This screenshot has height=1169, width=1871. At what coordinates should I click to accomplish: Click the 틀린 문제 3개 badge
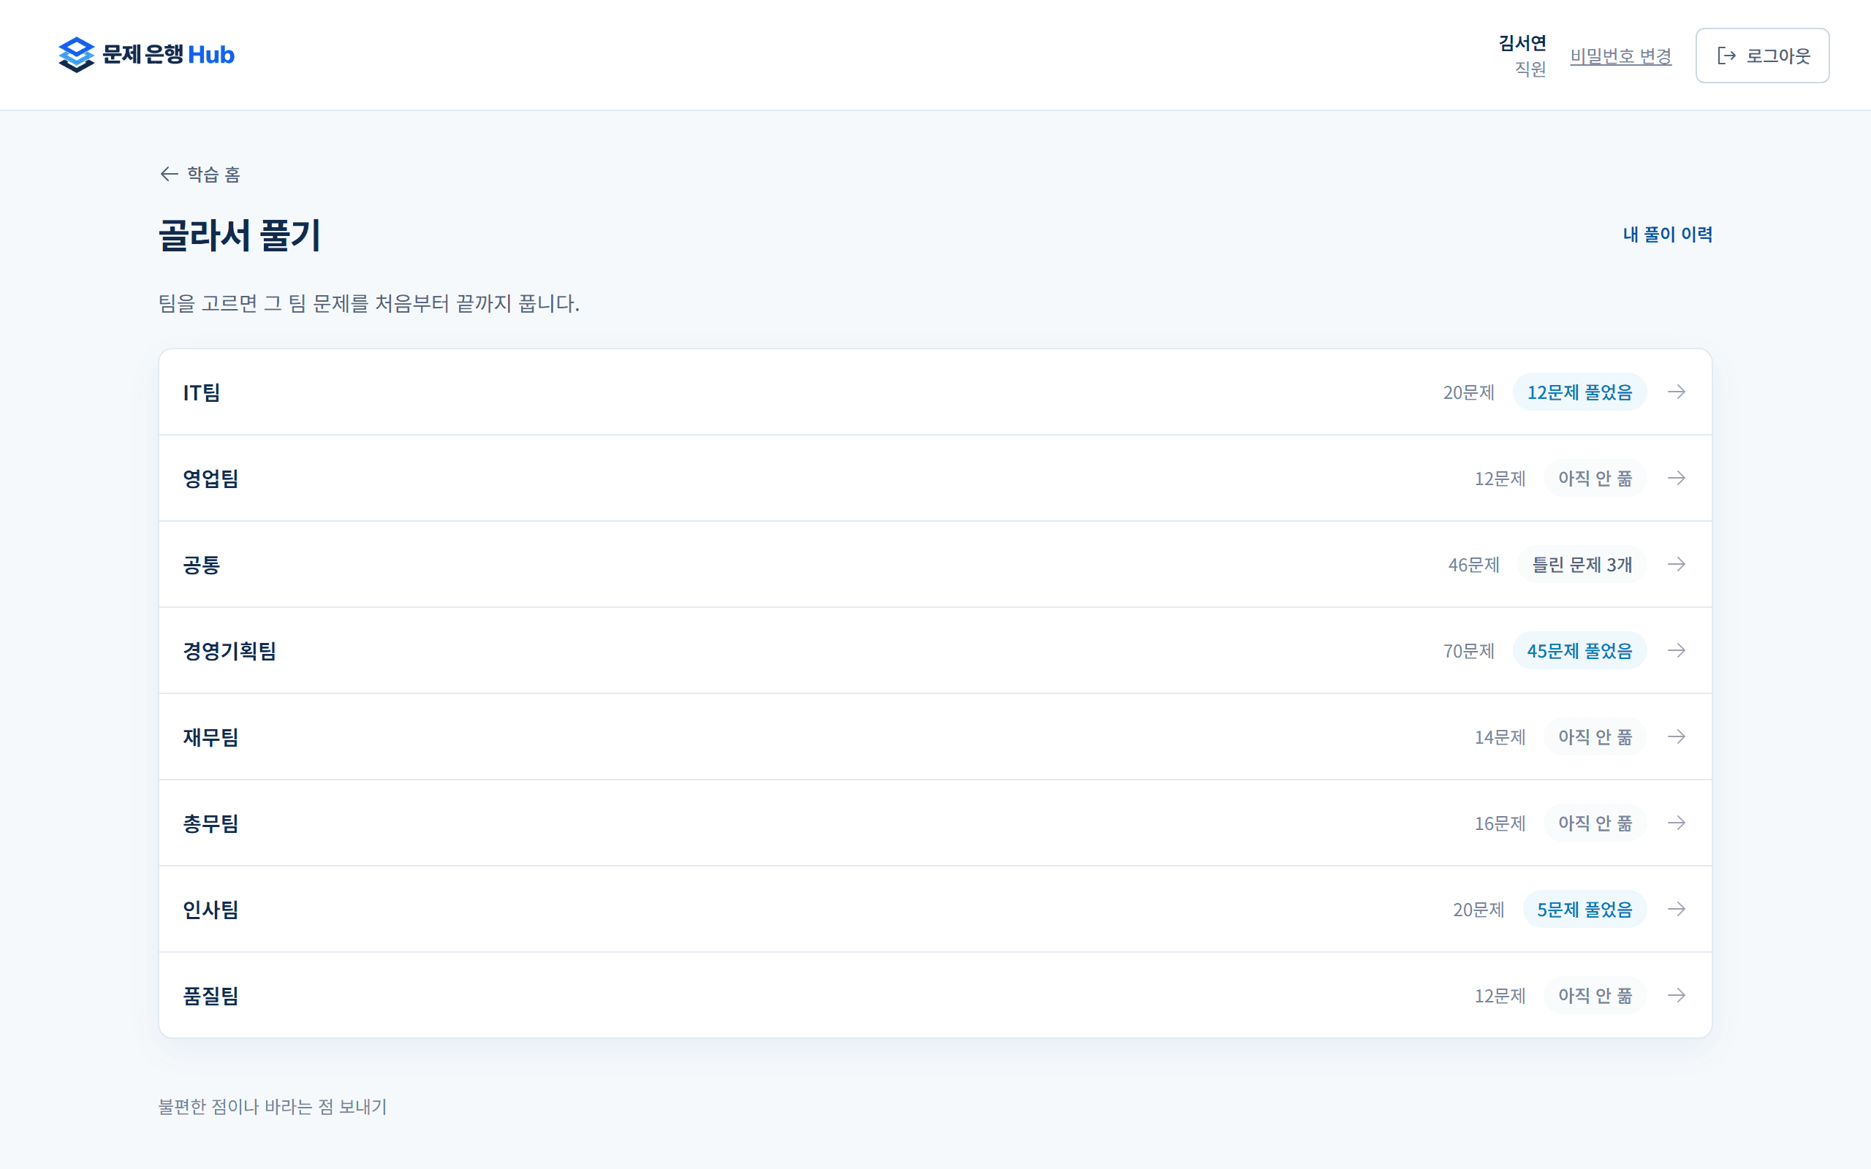coord(1582,564)
